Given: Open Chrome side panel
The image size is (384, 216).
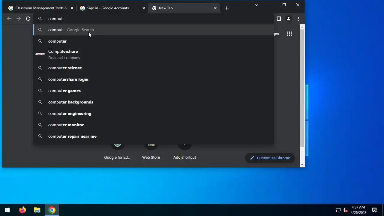Looking at the screenshot, I should [x=279, y=19].
